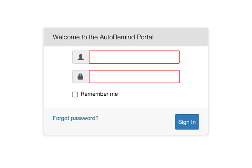Open the Forgot password? link
This screenshot has height=168, width=252.
click(x=76, y=118)
